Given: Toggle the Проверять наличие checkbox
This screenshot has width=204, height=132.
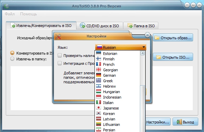Looking at the screenshot, I should (x=60, y=55).
